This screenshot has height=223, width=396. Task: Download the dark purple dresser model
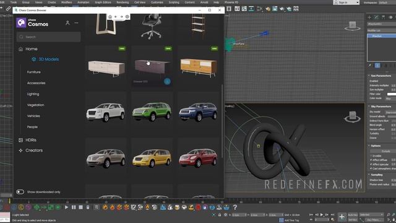[x=167, y=81]
